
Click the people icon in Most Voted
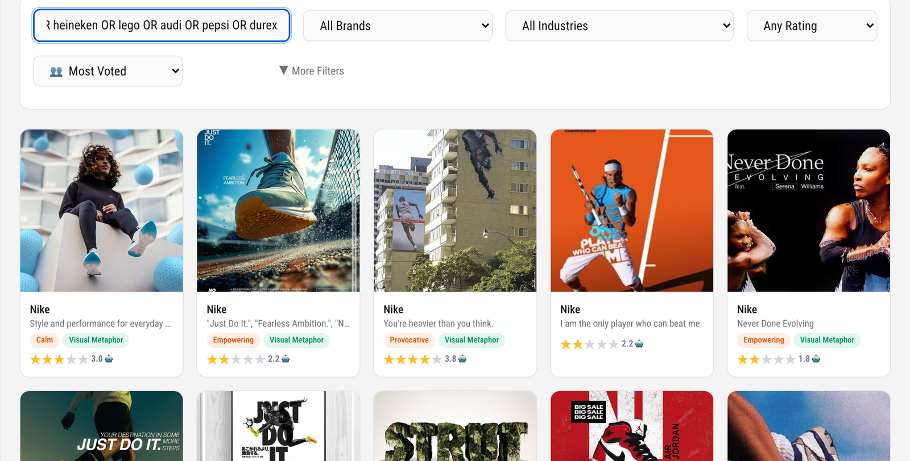(x=56, y=72)
